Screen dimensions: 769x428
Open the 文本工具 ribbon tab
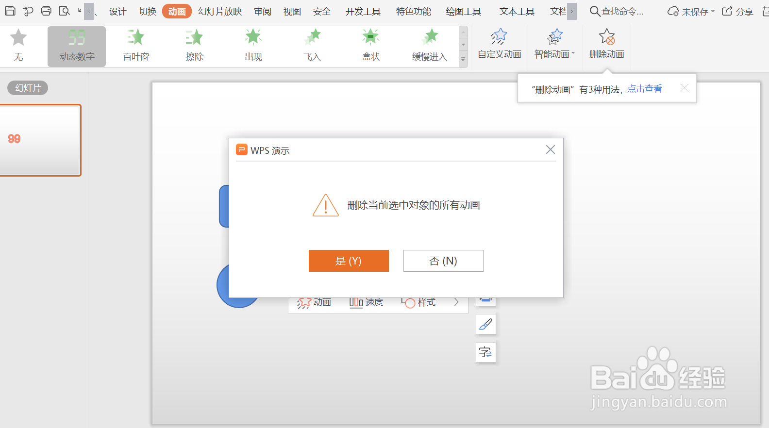[x=517, y=12]
